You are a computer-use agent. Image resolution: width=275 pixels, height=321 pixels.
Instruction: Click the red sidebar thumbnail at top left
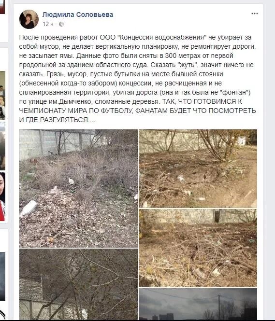point(2,7)
